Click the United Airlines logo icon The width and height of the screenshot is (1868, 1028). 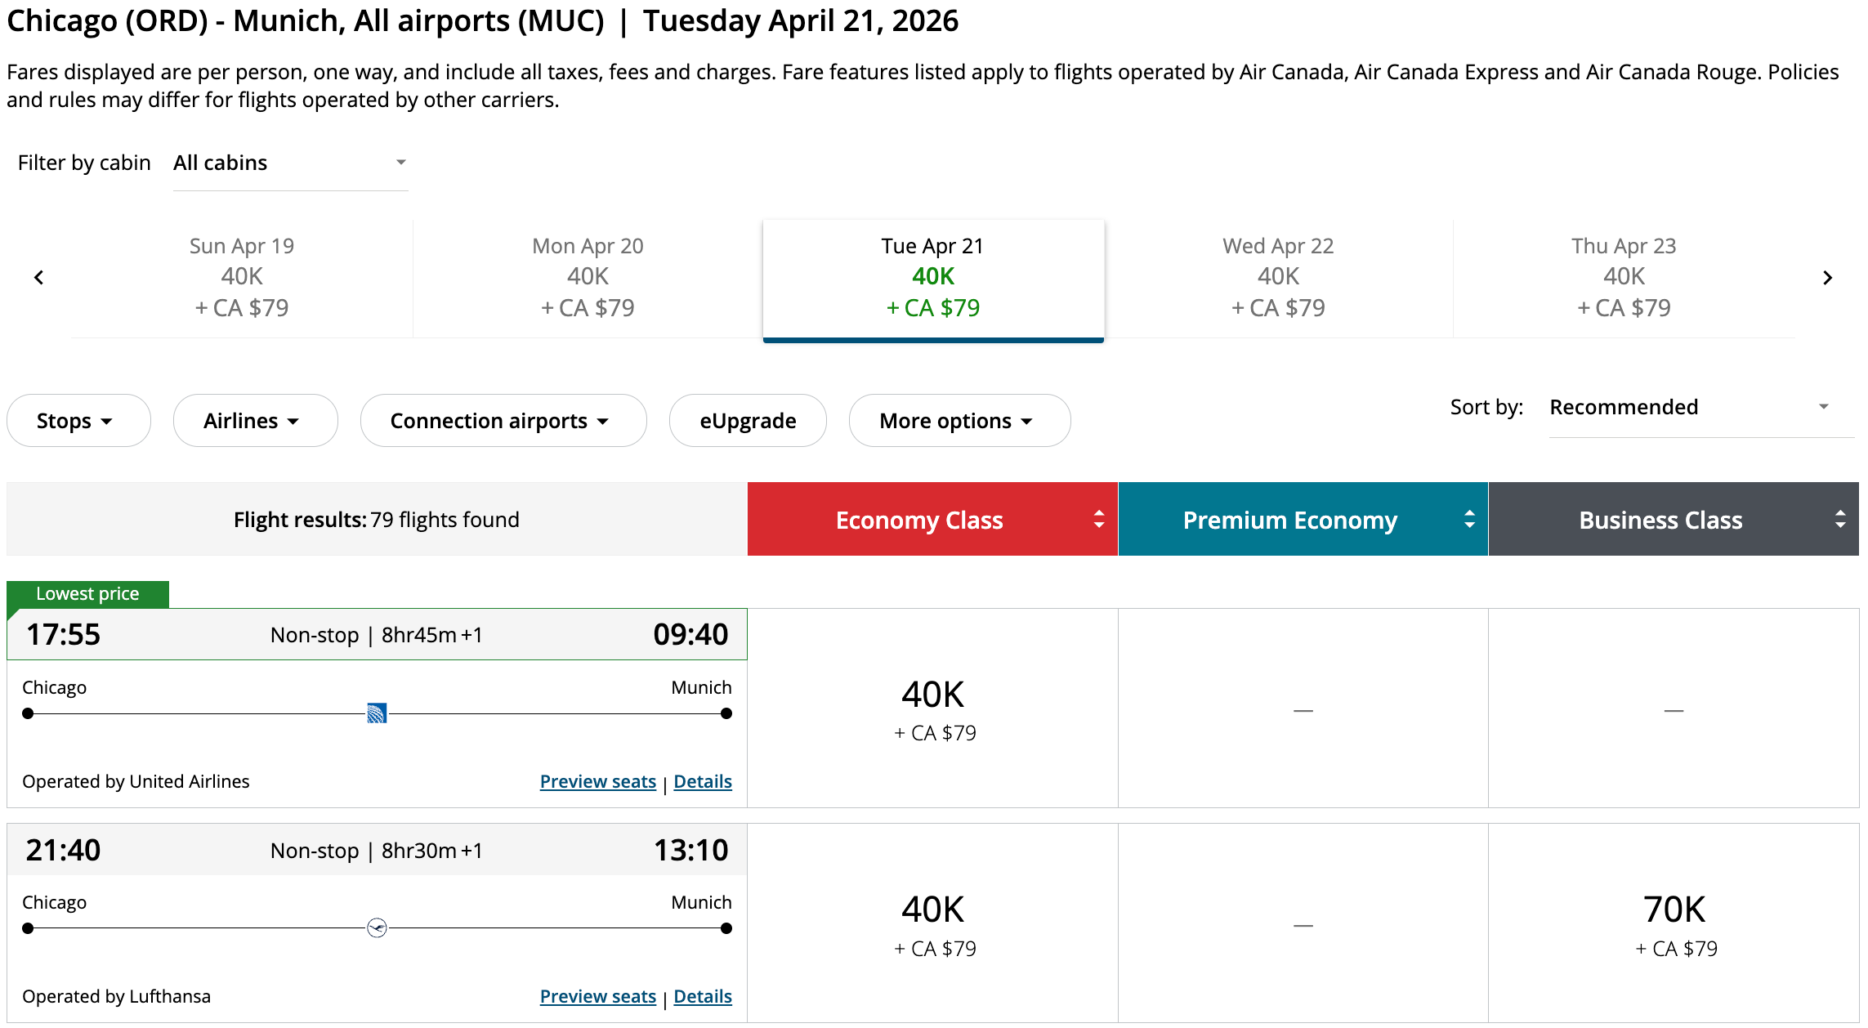tap(377, 713)
